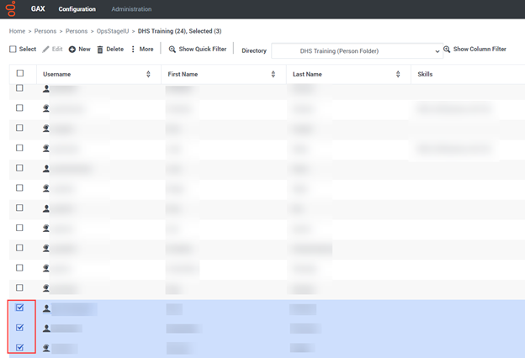Screen dimensions: 525x358
Task: Click the Show Quick Filter magnifier icon
Action: click(x=172, y=50)
